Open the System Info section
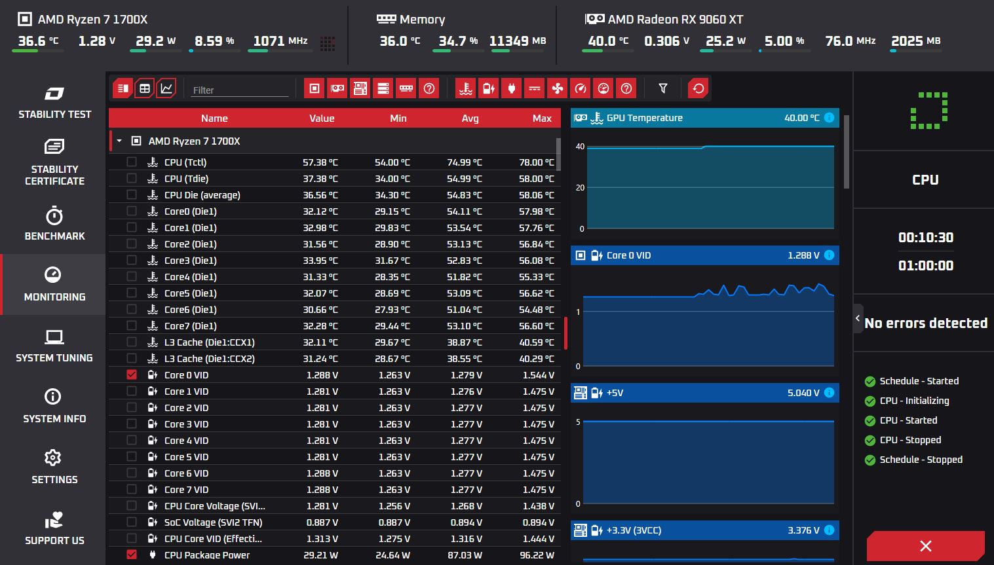The image size is (994, 565). (x=54, y=407)
